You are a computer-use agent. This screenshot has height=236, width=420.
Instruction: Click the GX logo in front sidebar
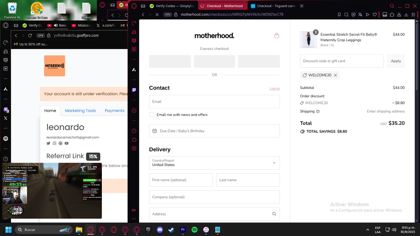pyautogui.click(x=134, y=210)
